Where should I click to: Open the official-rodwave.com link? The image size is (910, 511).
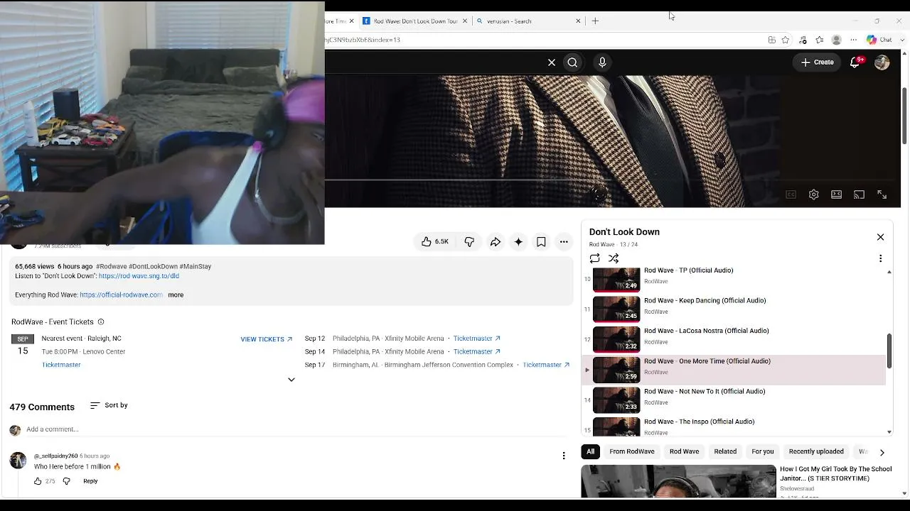(x=121, y=295)
